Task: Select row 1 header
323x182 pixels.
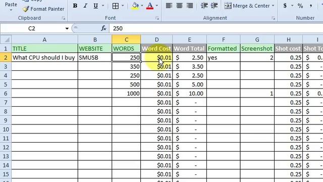Action: pos(6,49)
